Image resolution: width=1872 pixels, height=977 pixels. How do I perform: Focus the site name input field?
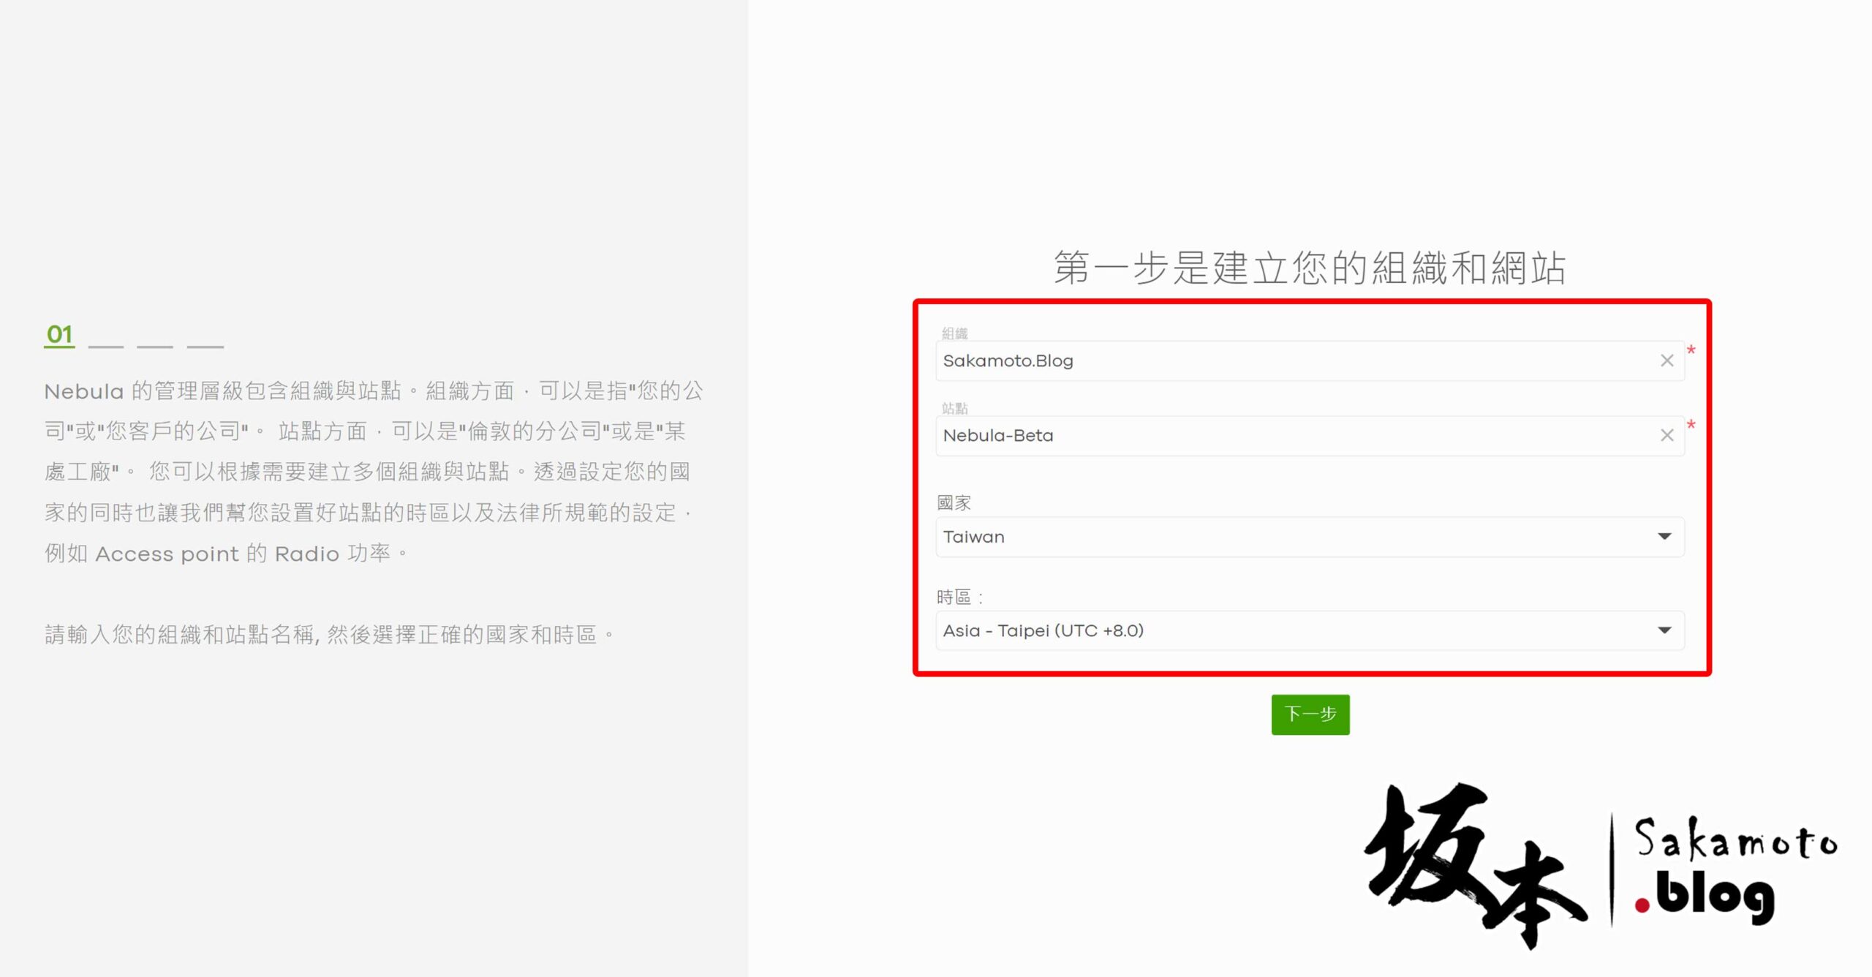(x=1309, y=435)
